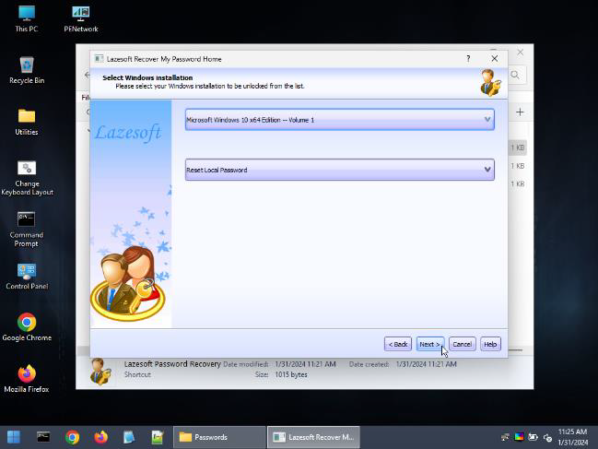598x449 pixels.
Task: Click the Lazesoft Password Recovery shortcut icon
Action: click(x=100, y=372)
